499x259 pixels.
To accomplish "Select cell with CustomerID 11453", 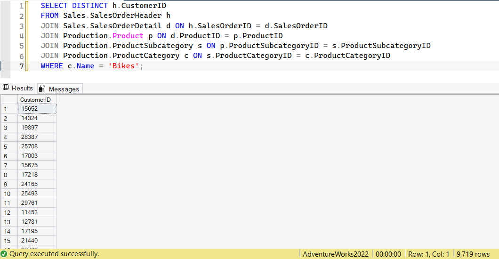I will pos(37,212).
